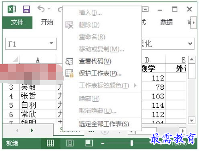Viewport: 199px width, 151px height.
Task: Switch to Page Break Preview
Action: (x=89, y=143)
